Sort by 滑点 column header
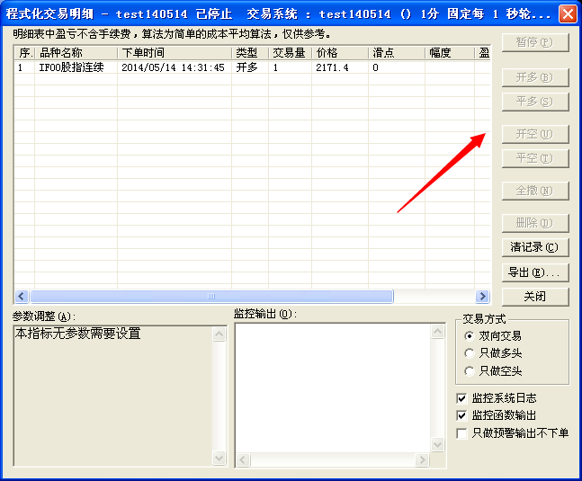This screenshot has width=582, height=481. 397,53
